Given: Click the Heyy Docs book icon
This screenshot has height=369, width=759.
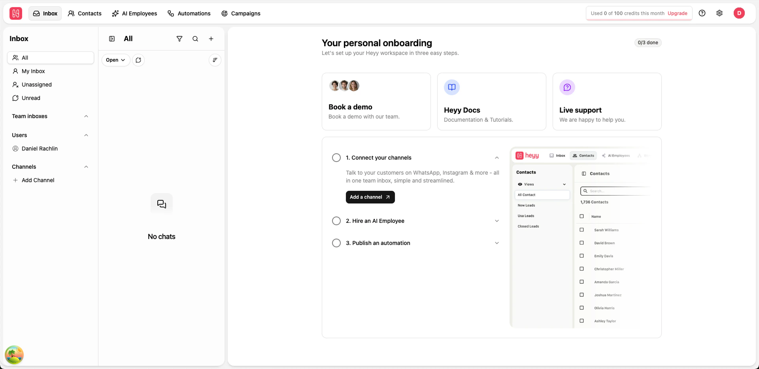Looking at the screenshot, I should pyautogui.click(x=452, y=87).
